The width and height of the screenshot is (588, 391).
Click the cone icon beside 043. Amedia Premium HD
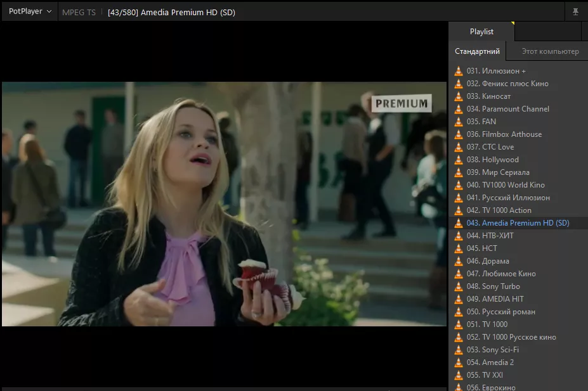tap(458, 223)
